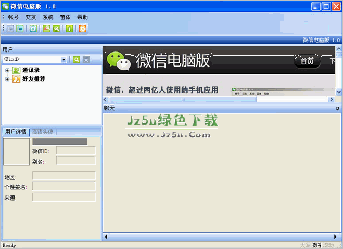Click the 首页 button in the banner
Viewport: 343px width, 249px height.
pos(307,61)
